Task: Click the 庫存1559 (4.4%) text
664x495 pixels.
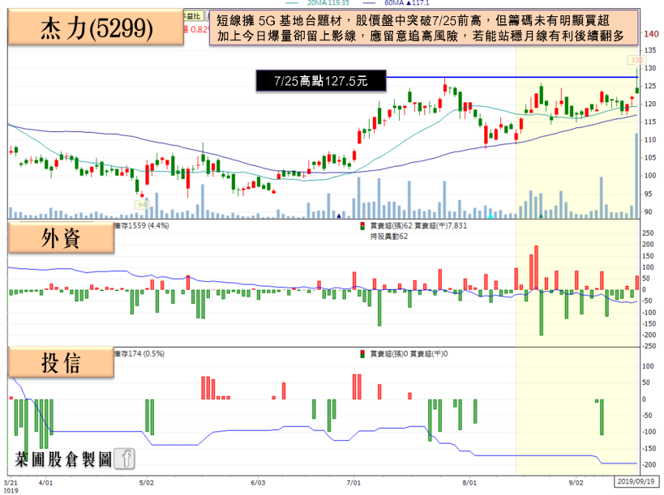Action: tap(142, 226)
